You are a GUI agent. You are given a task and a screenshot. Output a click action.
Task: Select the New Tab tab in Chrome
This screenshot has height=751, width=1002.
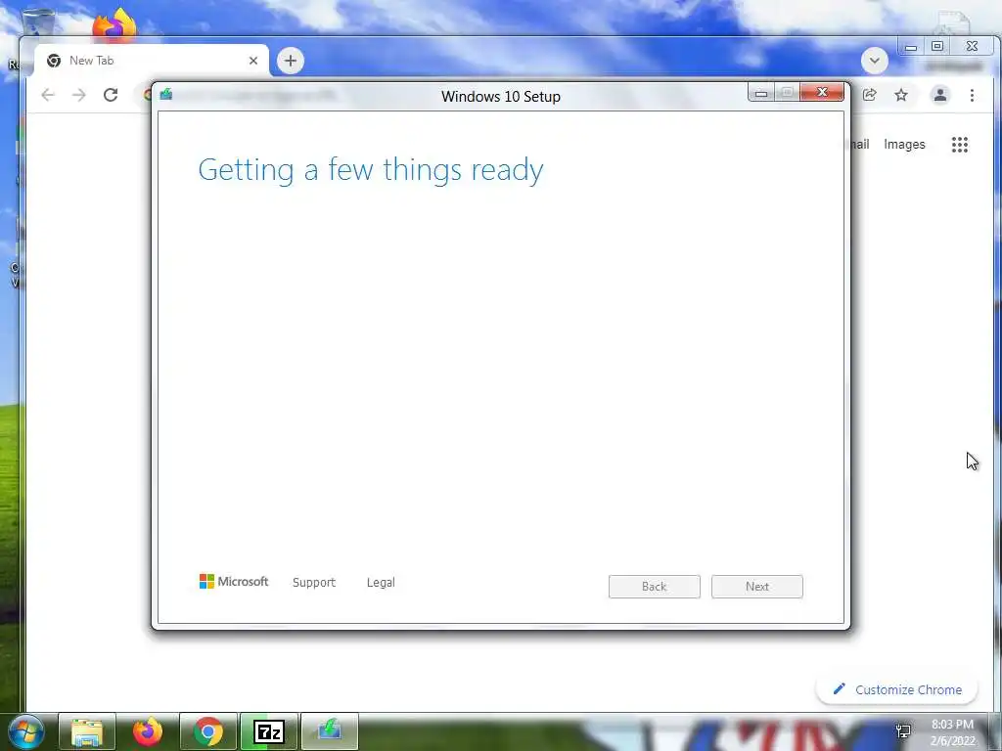click(152, 61)
